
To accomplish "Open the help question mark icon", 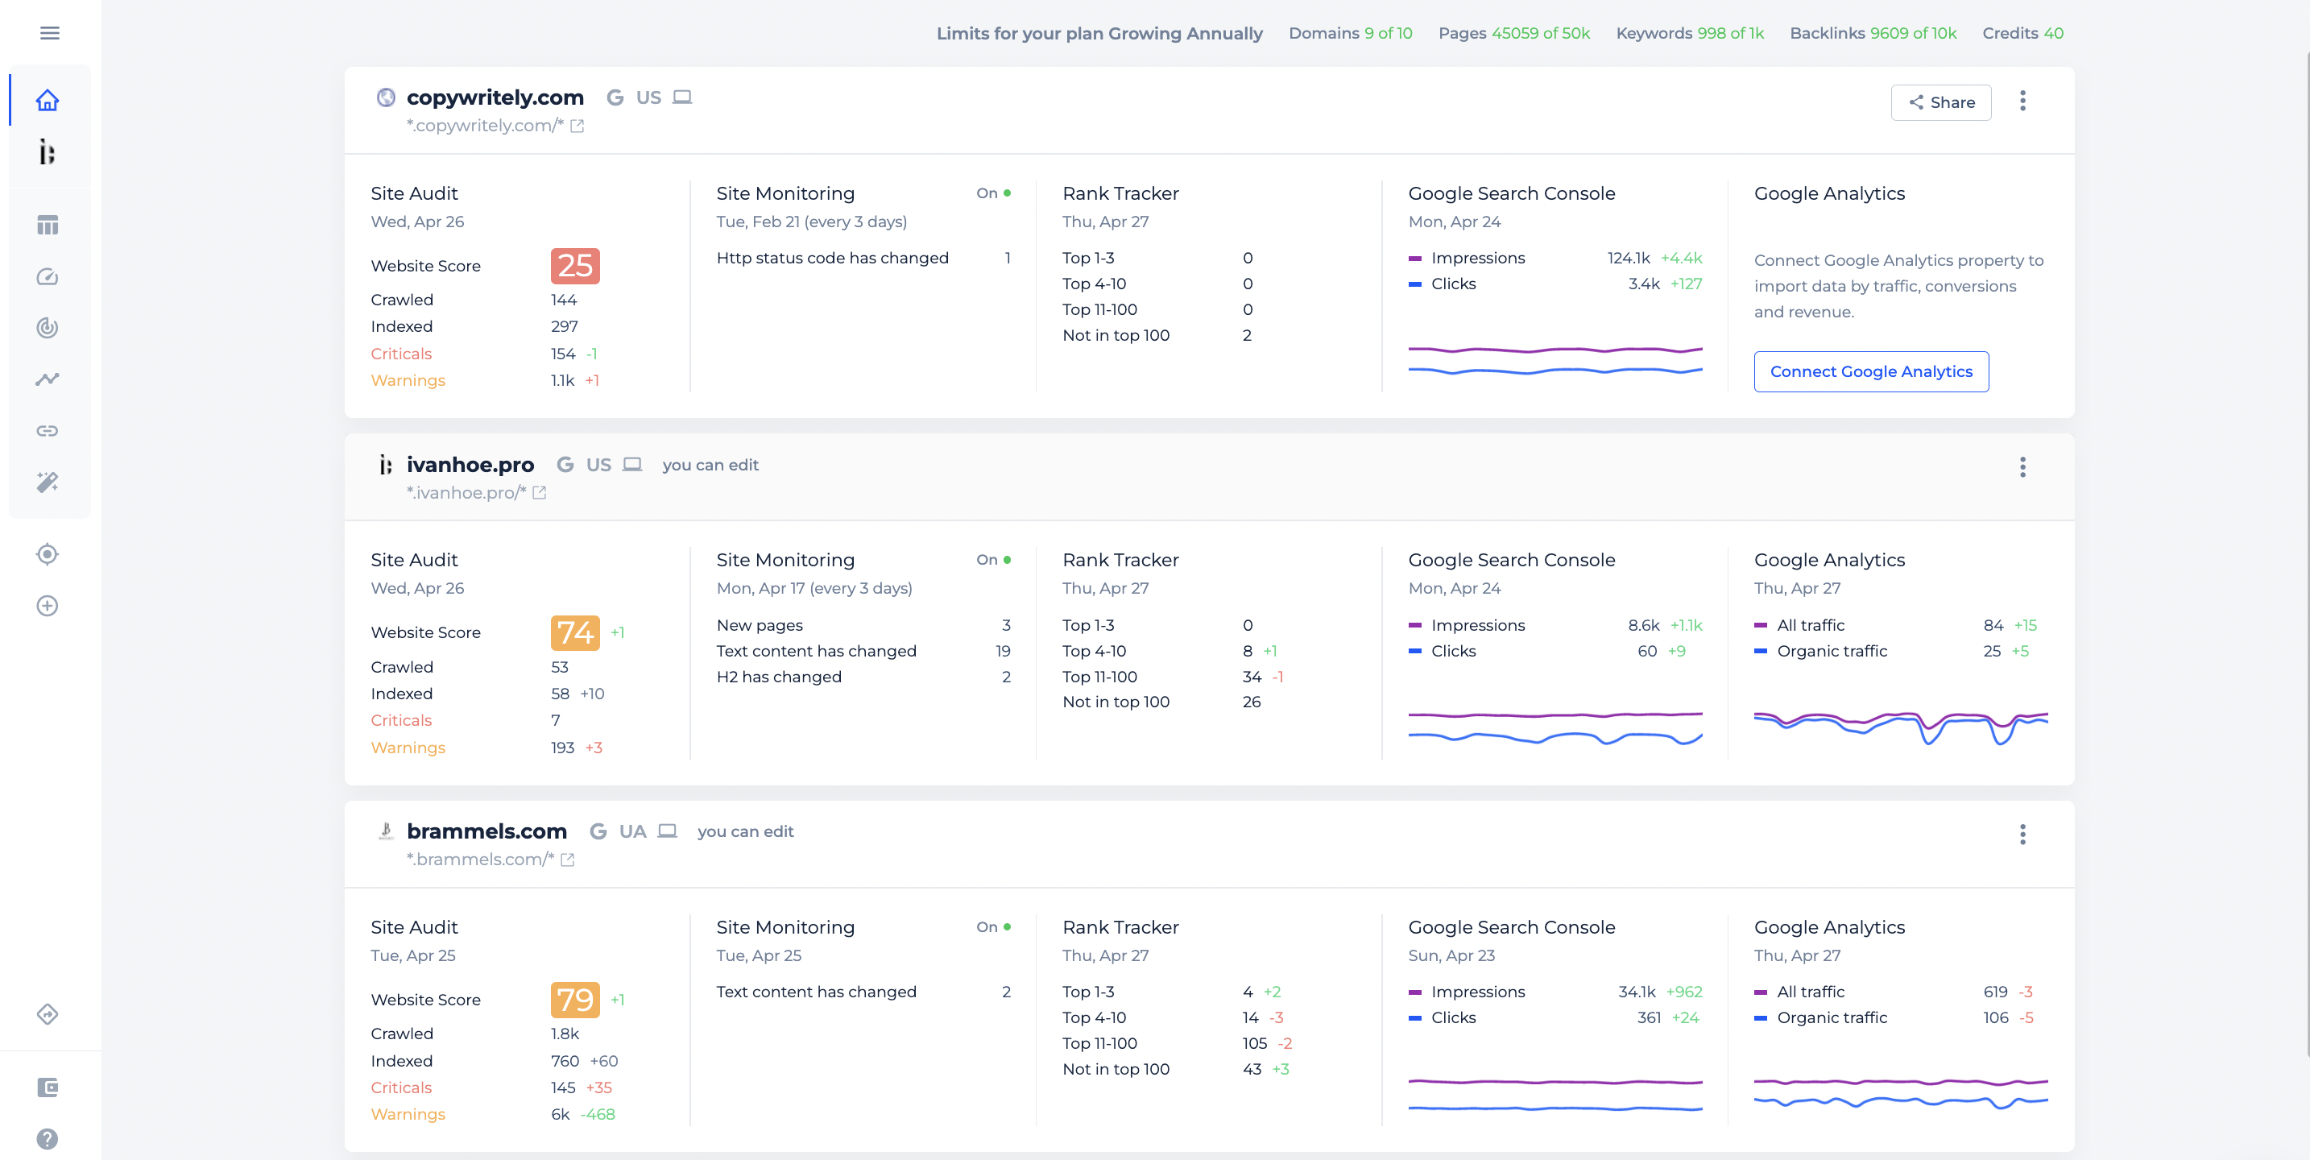I will click(48, 1138).
